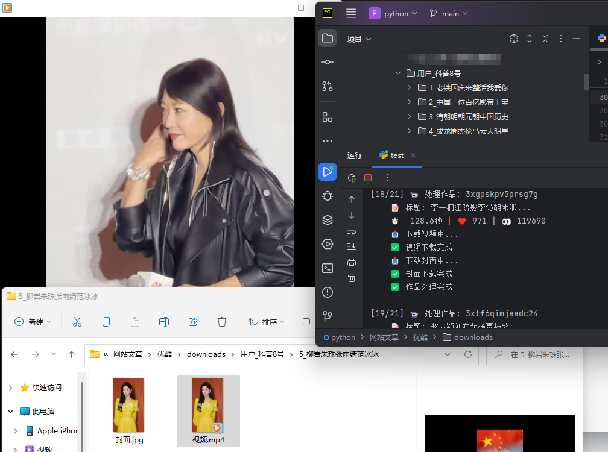
Task: Click 用户_科普8号 in Explorer address bar
Action: [262, 354]
